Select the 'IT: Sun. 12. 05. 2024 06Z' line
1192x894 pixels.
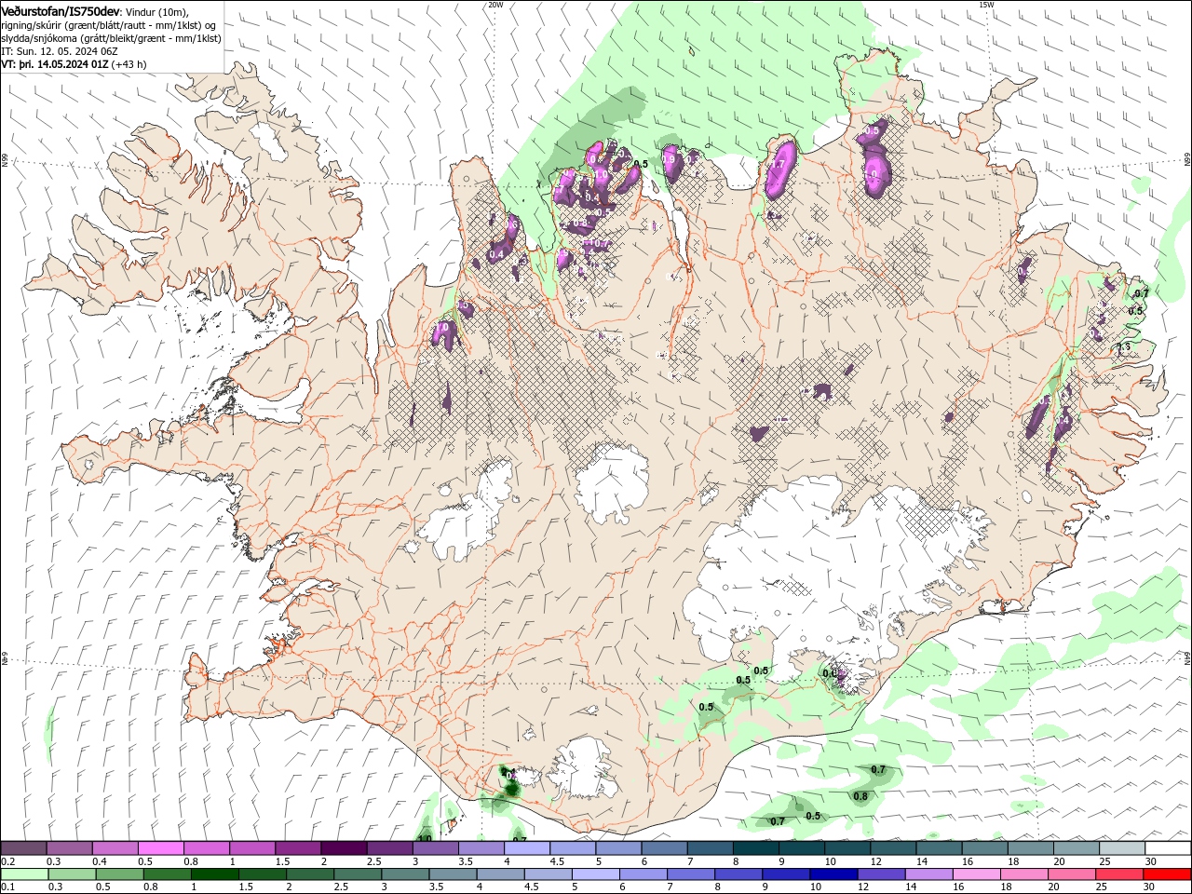(x=60, y=50)
